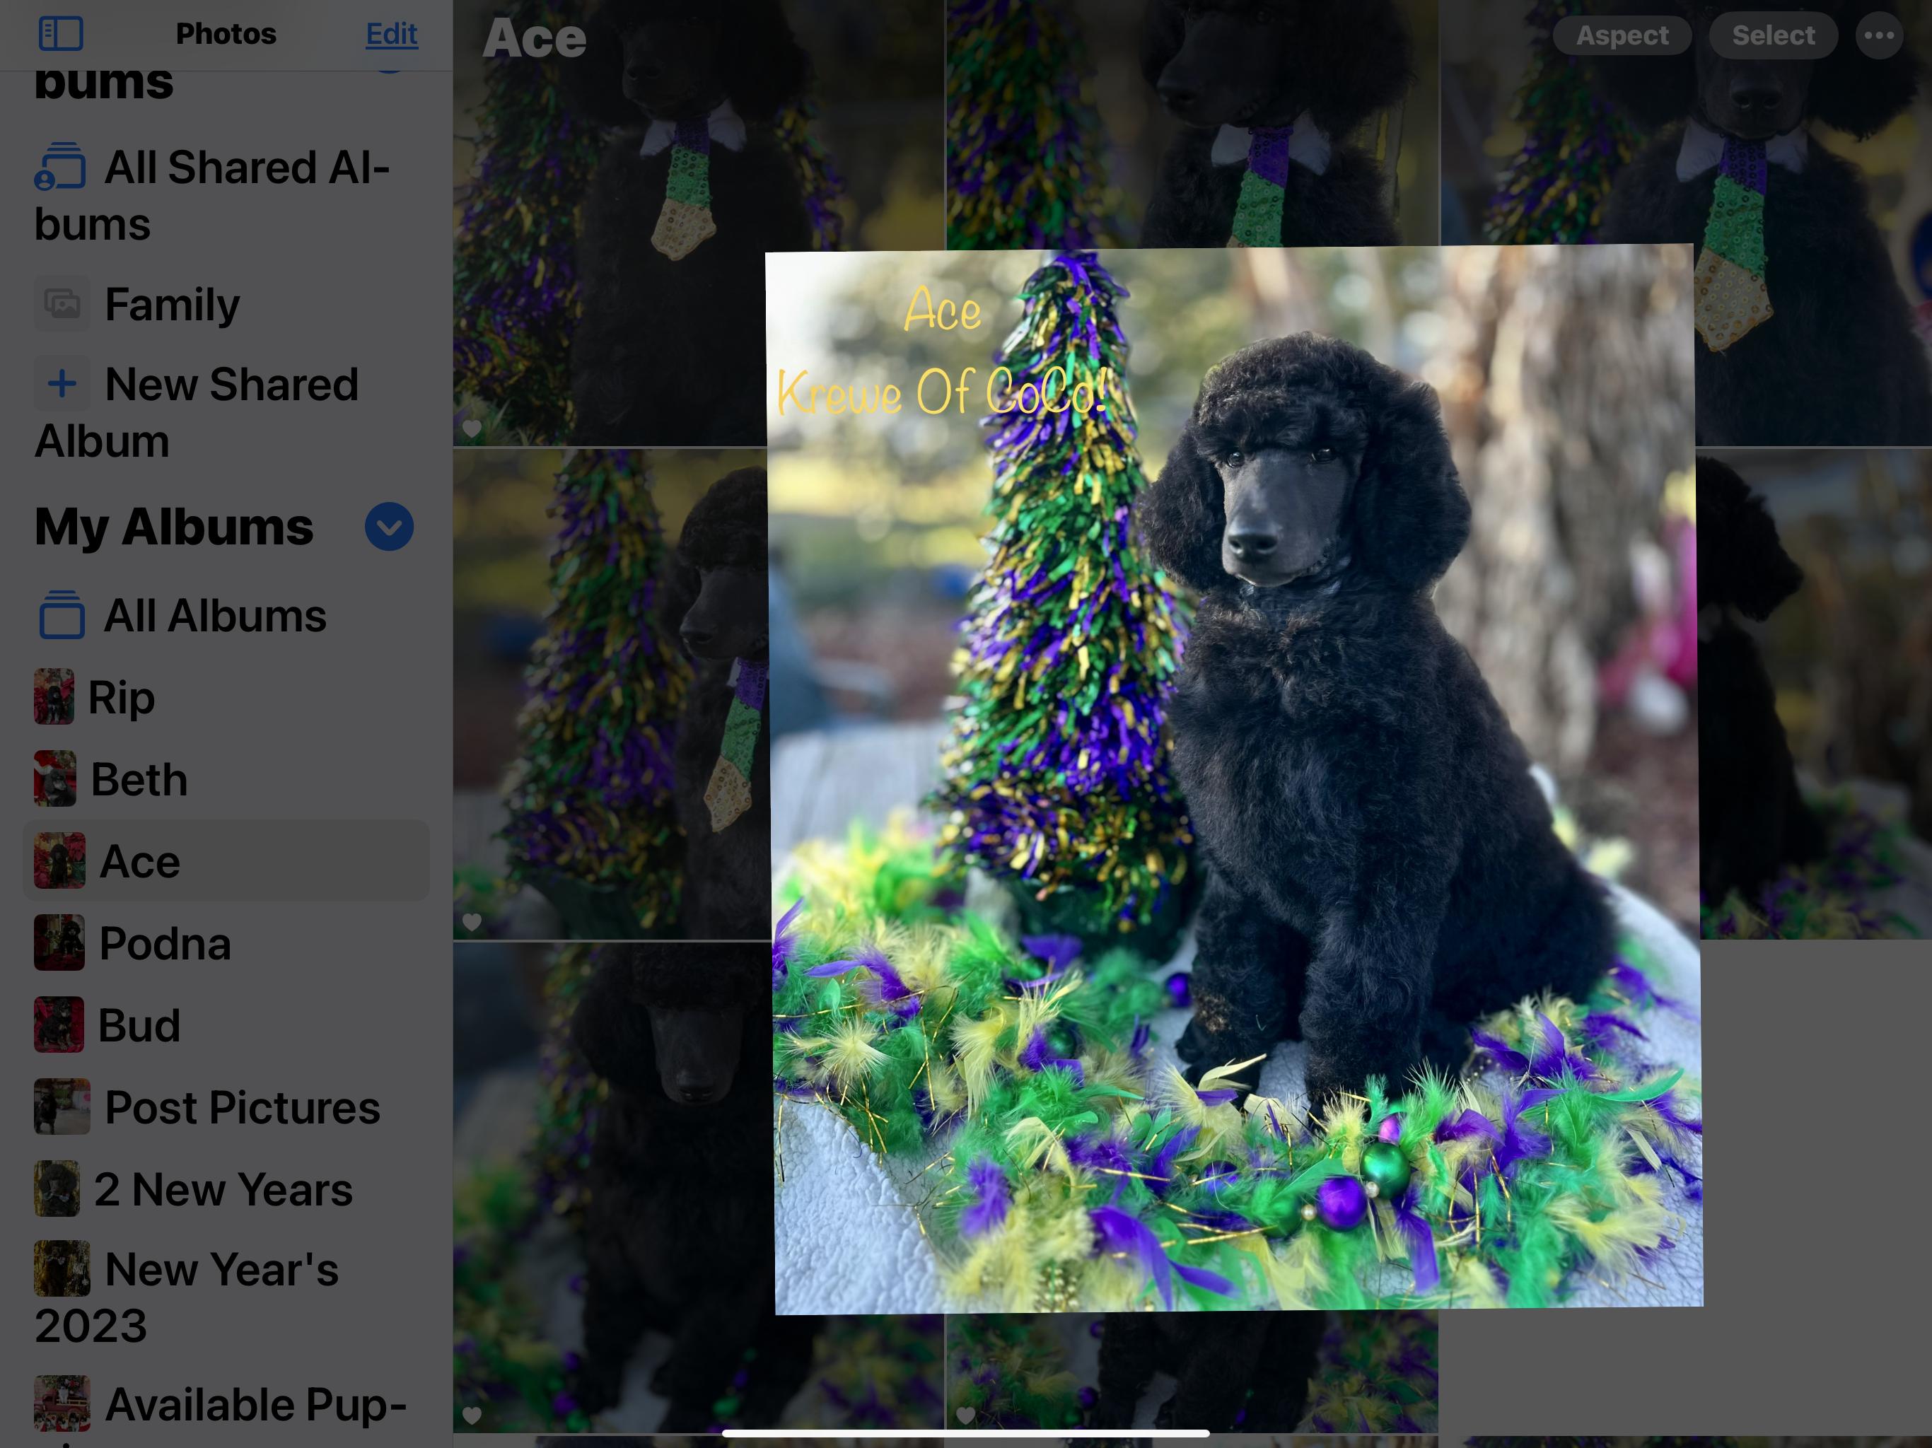Screen dimensions: 1932x1448
Task: Click the All Shared Albums icon
Action: (x=60, y=167)
